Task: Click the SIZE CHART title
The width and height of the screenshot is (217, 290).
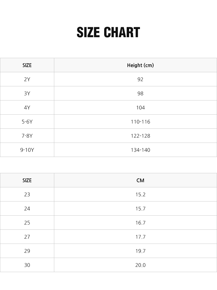Action: [108, 33]
